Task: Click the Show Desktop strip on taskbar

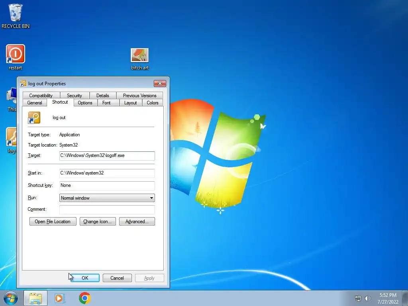Action: coord(405,298)
